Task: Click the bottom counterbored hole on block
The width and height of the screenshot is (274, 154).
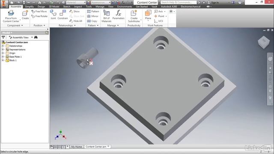Action: tap(163, 119)
